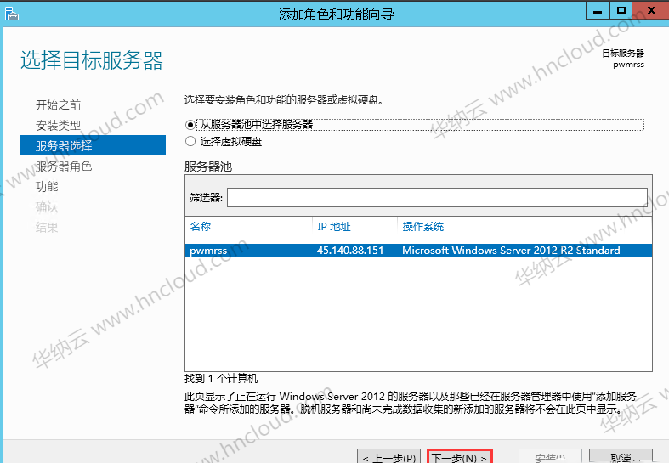
Task: Click the '服务器池' label
Action: (208, 167)
